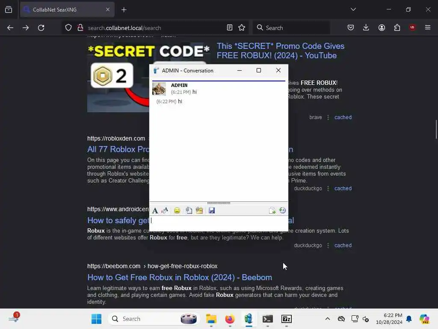This screenshot has width=438, height=329.
Task: Open message history clock icon
Action: [x=282, y=210]
